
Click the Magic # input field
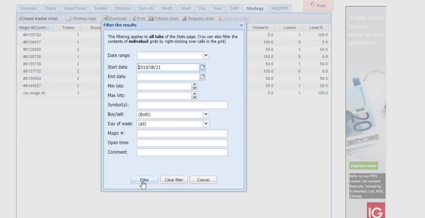click(x=182, y=133)
